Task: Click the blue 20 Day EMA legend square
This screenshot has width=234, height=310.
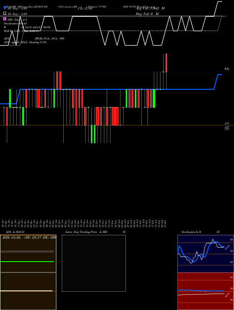Action: [5, 8]
